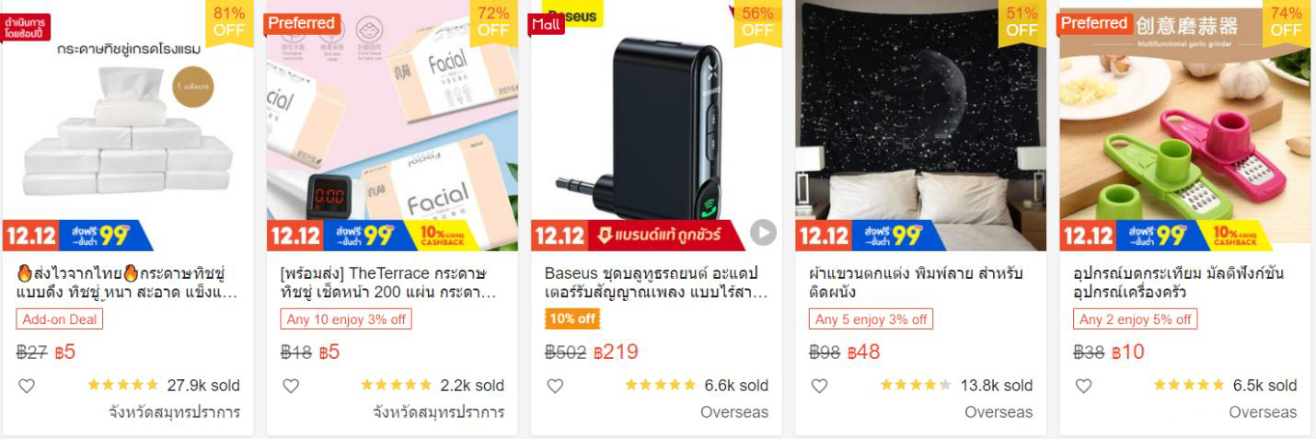Viewport: 1316px width, 439px height.
Task: Select the Any 10 enjoy 3% off promo
Action: pyautogui.click(x=346, y=319)
